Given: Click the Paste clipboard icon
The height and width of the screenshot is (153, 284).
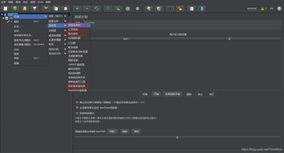Looking at the screenshot, I should 66,9.
